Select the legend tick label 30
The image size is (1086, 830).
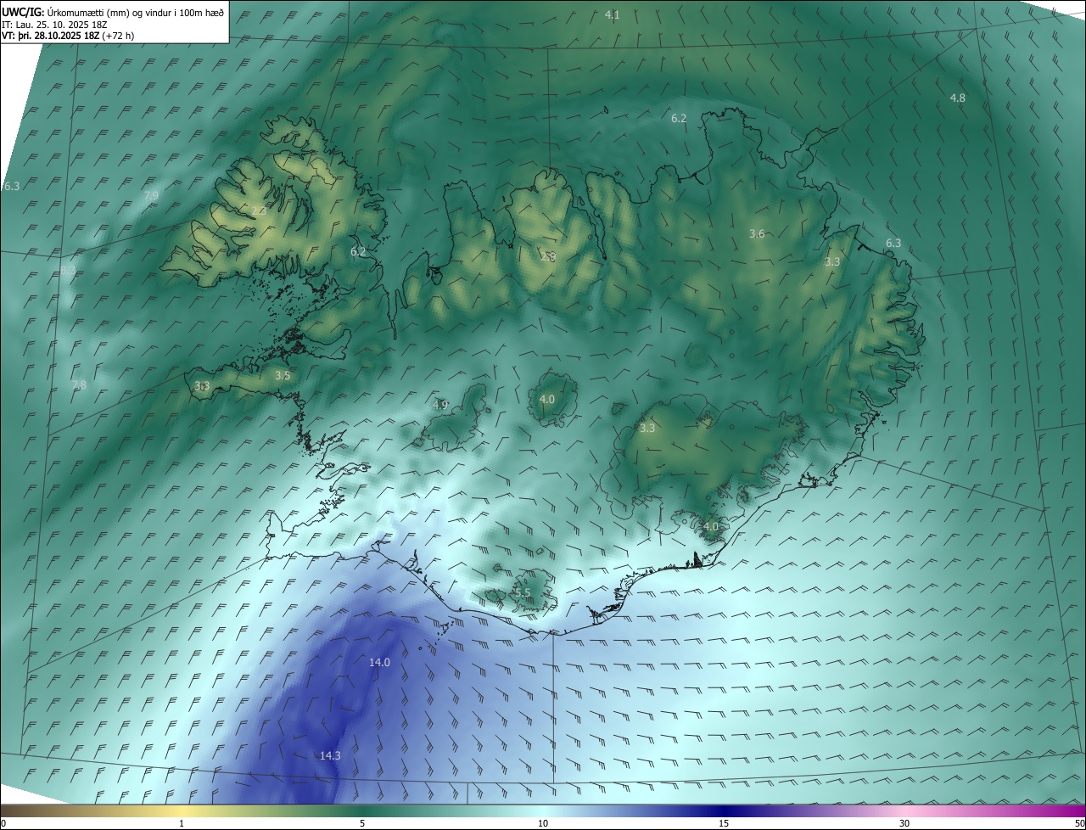904,823
